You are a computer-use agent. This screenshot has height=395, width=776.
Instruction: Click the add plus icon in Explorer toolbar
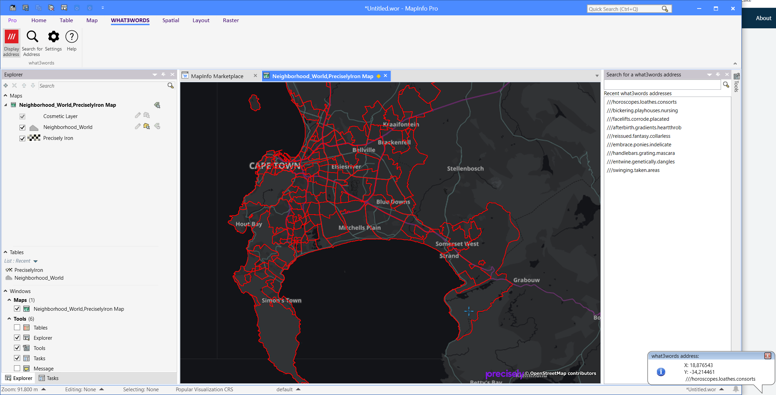pos(6,86)
